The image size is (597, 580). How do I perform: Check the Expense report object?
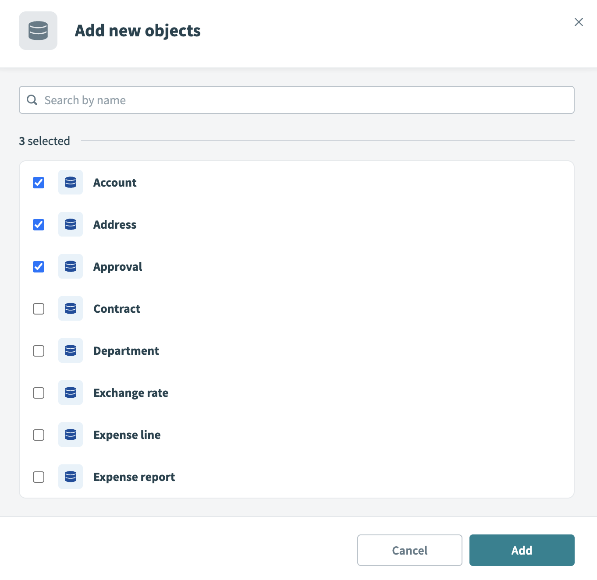[38, 477]
